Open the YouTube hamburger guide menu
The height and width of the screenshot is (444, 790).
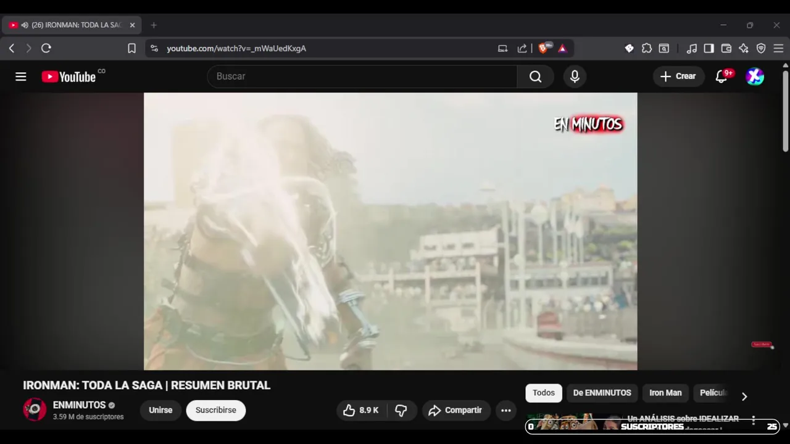click(x=21, y=76)
